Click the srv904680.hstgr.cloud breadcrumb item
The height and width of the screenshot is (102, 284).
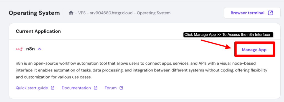tap(111, 13)
